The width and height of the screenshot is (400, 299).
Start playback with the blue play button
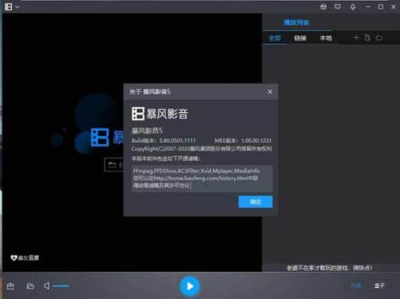tap(190, 286)
